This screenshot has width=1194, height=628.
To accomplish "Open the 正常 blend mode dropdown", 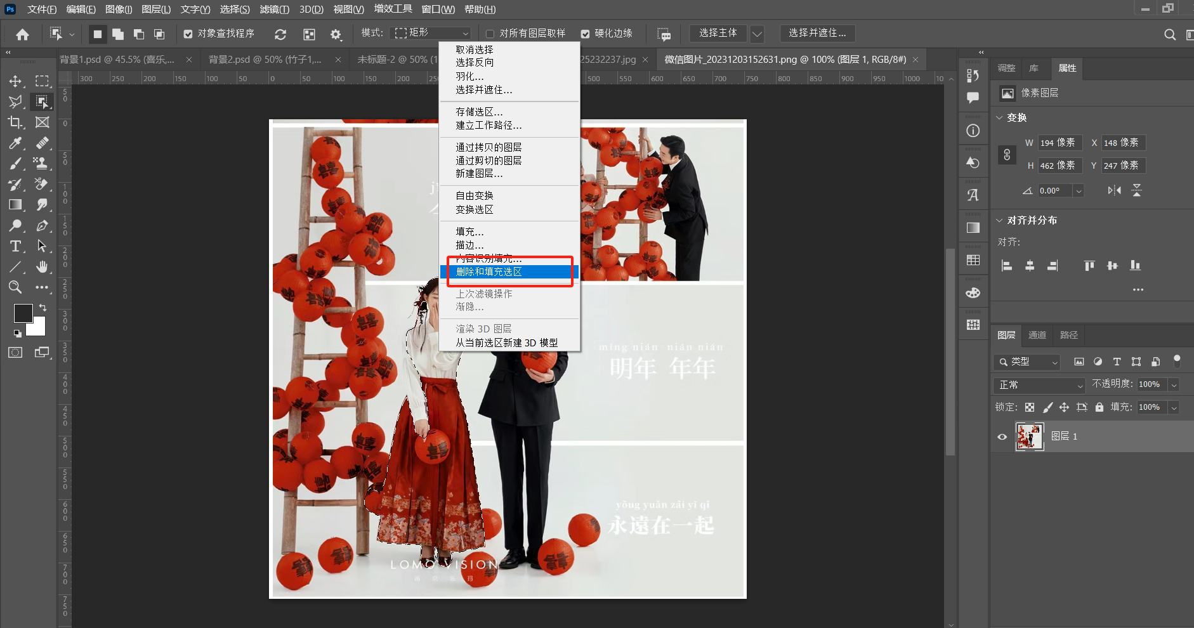I will click(1040, 385).
